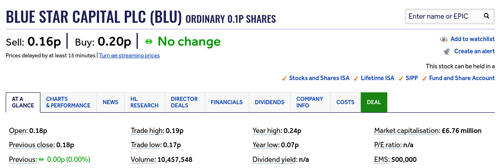This screenshot has width=499, height=168.
Task: Open the Charts & Performance tab
Action: [68, 102]
